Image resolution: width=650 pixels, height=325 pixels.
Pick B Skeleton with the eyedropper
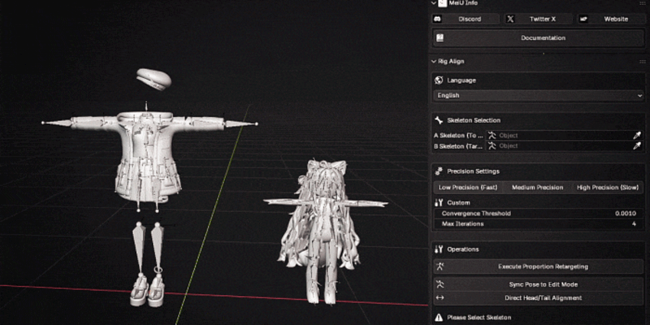pos(638,146)
